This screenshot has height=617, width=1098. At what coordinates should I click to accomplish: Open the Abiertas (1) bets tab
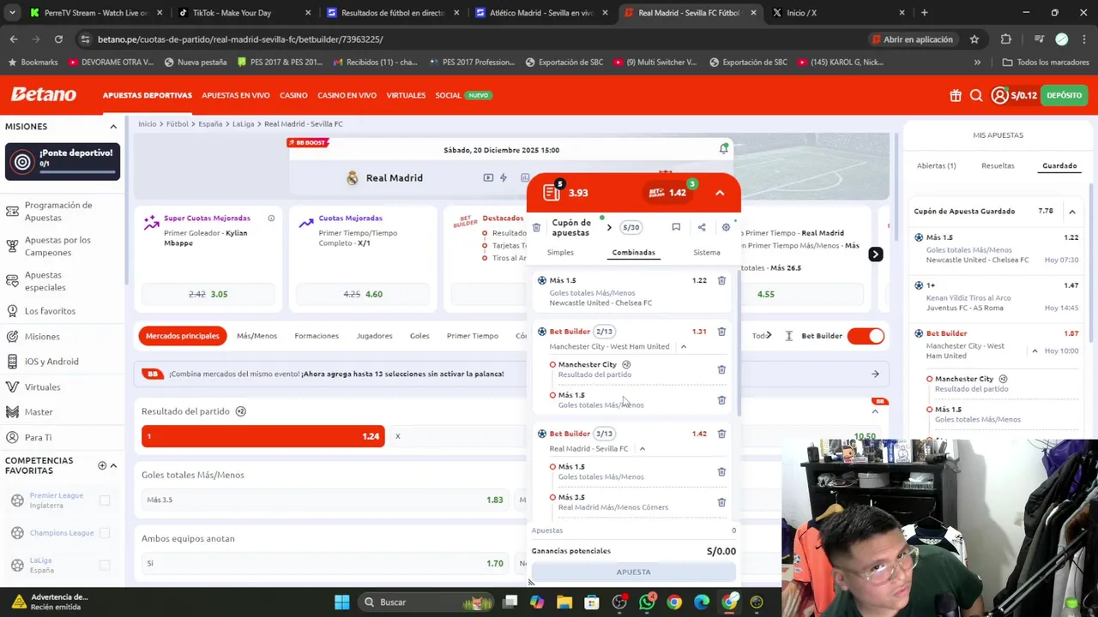coord(936,166)
